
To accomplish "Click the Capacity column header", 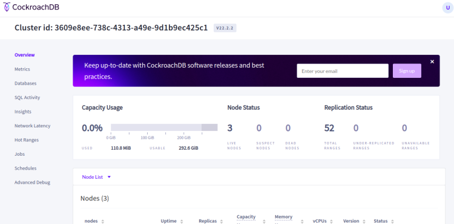I will tap(246, 217).
